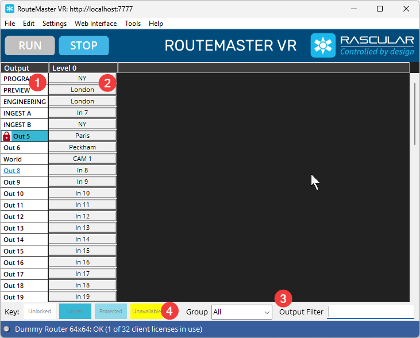This screenshot has height=338, width=420.
Task: Open the Help menu
Action: click(156, 24)
